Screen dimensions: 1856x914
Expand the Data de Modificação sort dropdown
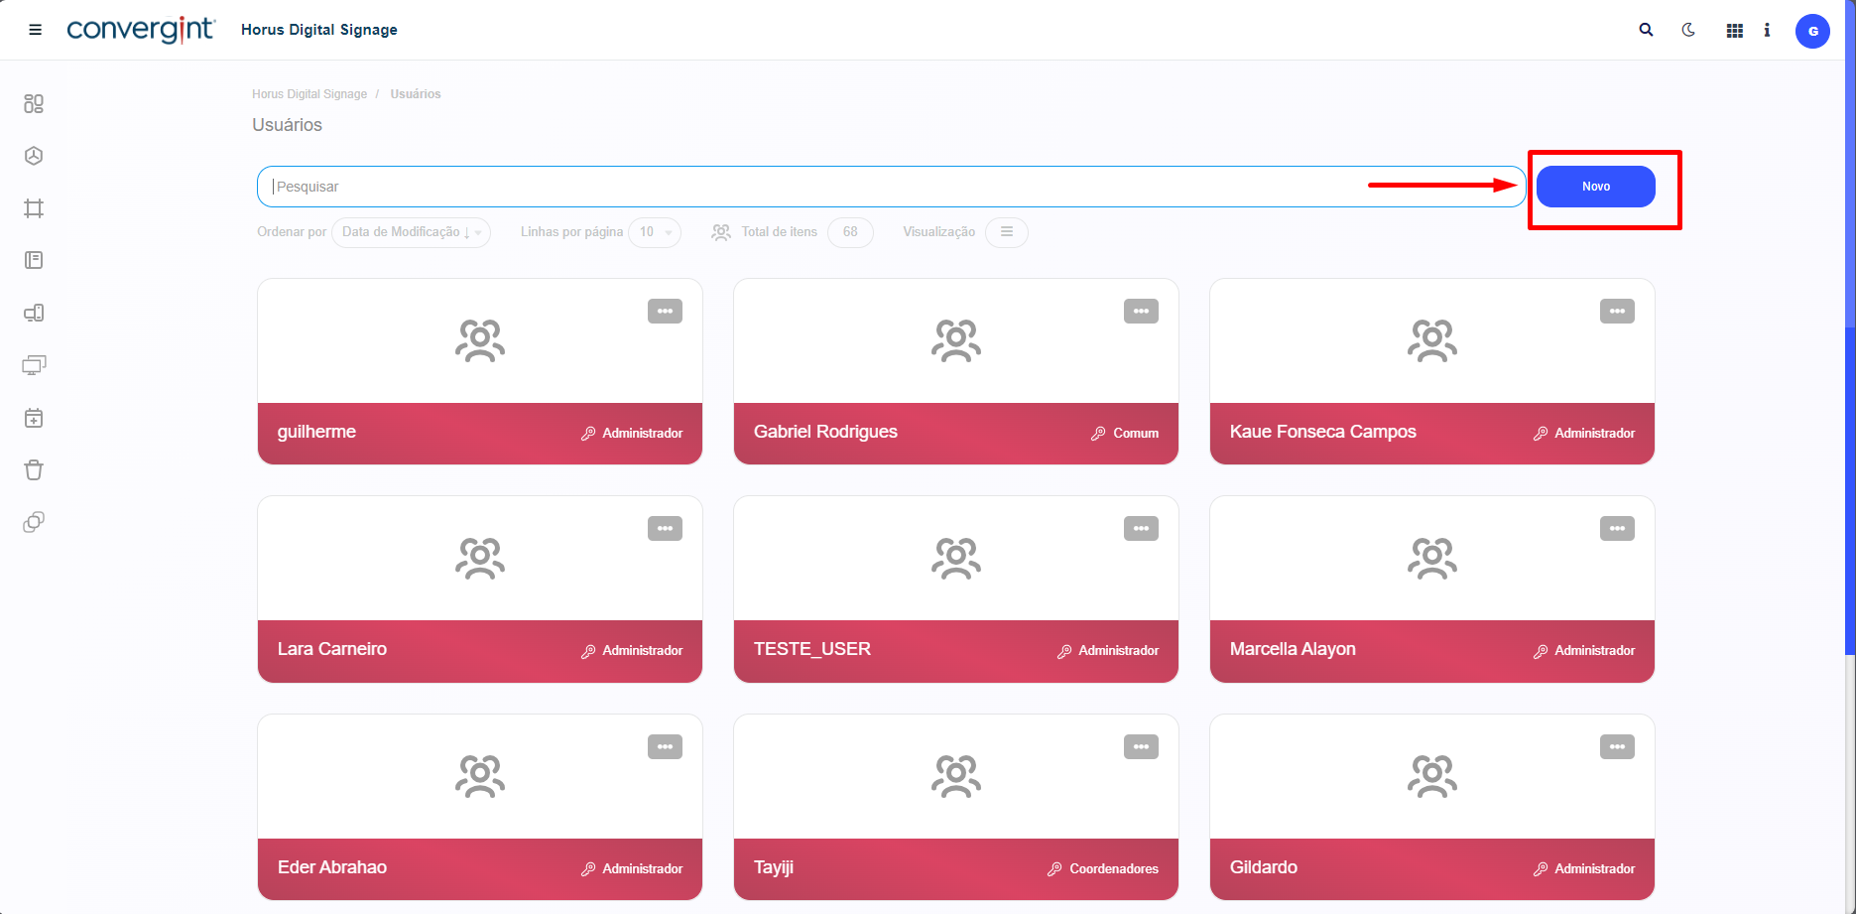pyautogui.click(x=411, y=232)
